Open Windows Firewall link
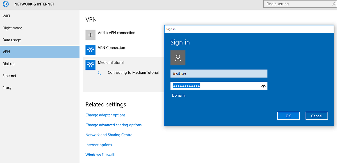337x163 pixels. pyautogui.click(x=100, y=155)
